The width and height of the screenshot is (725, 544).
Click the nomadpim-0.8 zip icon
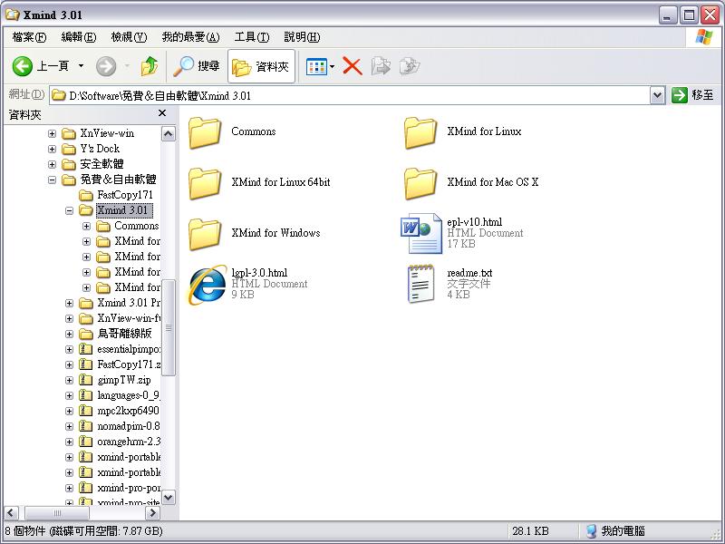pos(85,426)
